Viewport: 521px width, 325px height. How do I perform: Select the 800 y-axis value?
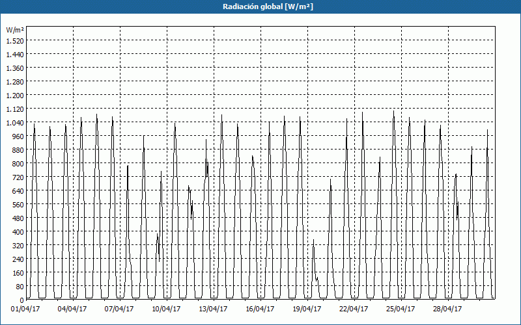pyautogui.click(x=18, y=164)
